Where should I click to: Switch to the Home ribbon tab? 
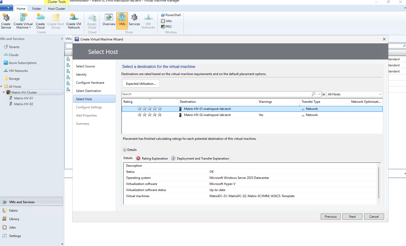(21, 9)
